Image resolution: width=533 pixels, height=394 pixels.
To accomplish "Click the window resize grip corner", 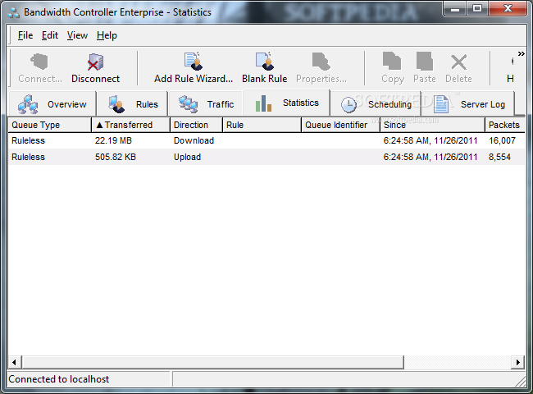I will tap(521, 381).
